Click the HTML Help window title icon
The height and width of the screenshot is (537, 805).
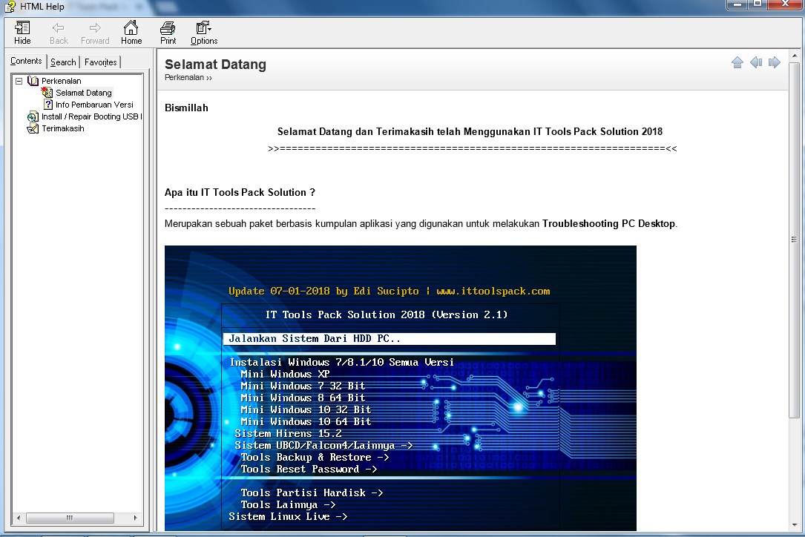[x=10, y=7]
